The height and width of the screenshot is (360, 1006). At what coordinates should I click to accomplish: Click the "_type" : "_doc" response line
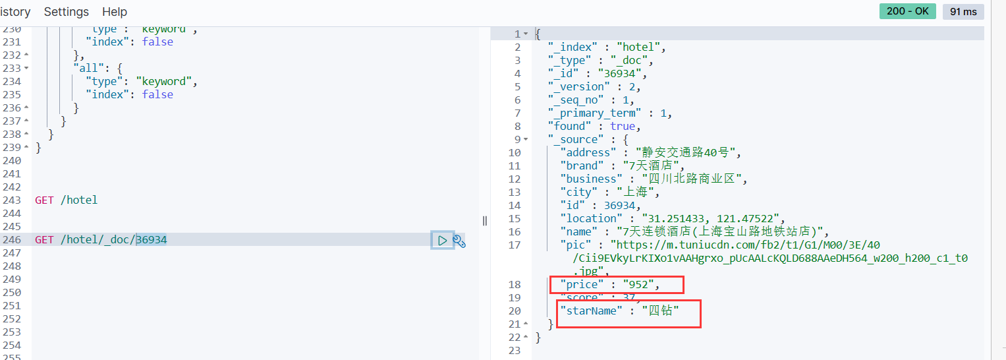(601, 60)
